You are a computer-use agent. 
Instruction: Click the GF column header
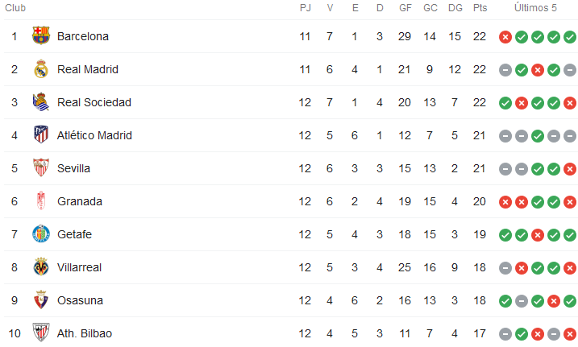[x=405, y=8]
